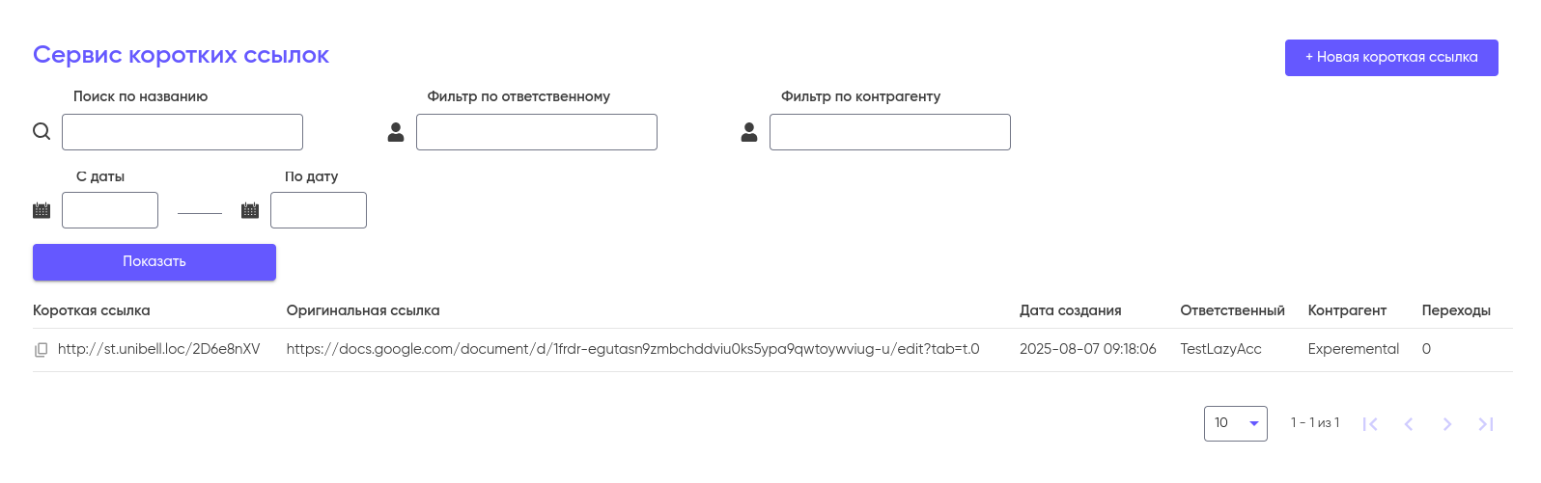Go to the previous page of results
This screenshot has height=483, width=1541.
coord(1409,424)
